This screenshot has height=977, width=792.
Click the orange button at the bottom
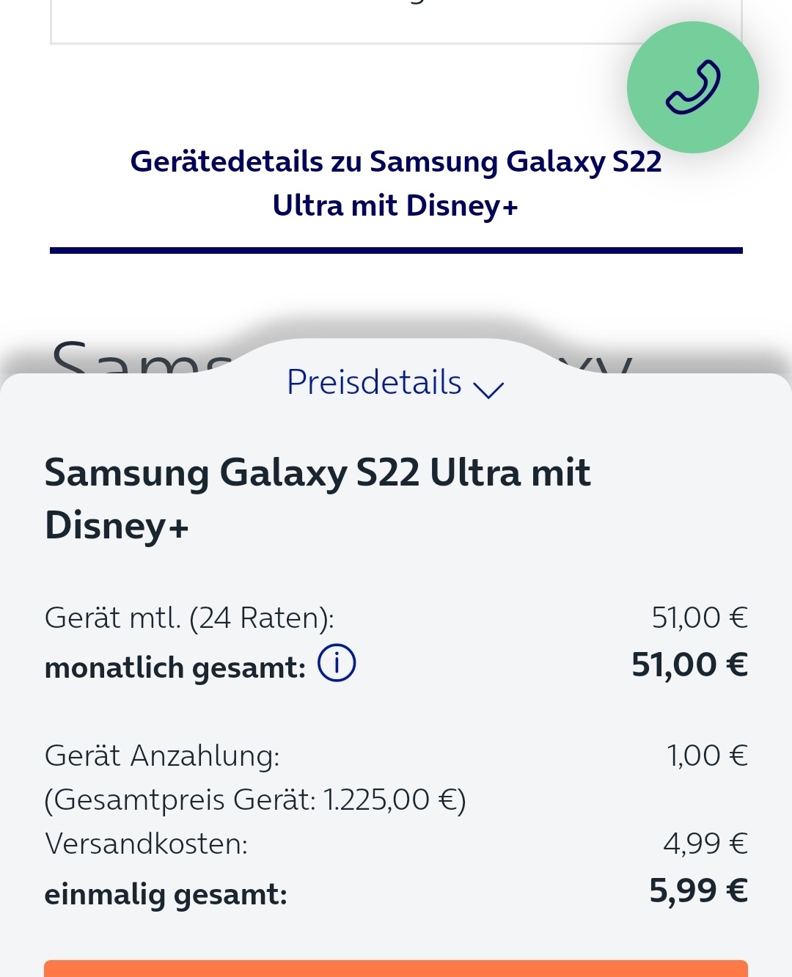click(396, 968)
